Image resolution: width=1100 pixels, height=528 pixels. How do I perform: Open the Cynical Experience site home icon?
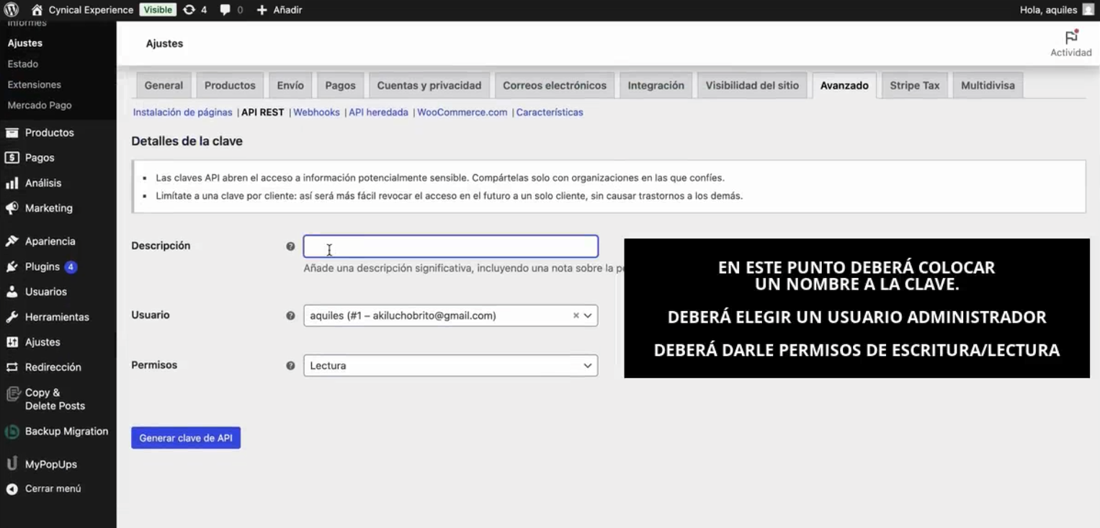click(x=37, y=10)
